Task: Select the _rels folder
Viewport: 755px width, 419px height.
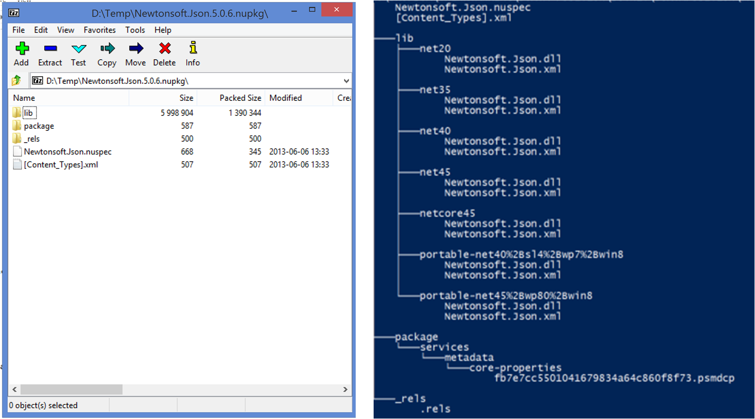Action: point(32,139)
